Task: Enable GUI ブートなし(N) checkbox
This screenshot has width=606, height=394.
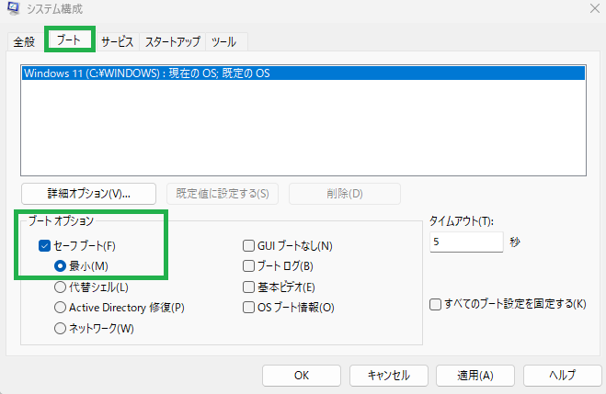Action: point(248,246)
